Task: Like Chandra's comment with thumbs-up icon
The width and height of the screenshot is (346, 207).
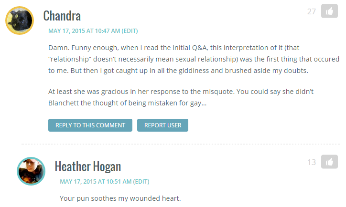Action: [329, 11]
